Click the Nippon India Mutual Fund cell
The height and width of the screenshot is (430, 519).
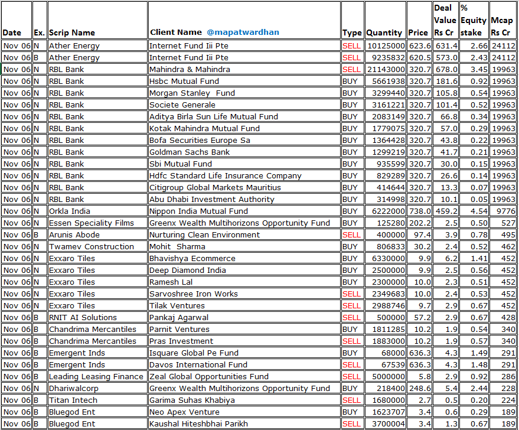[x=244, y=211]
